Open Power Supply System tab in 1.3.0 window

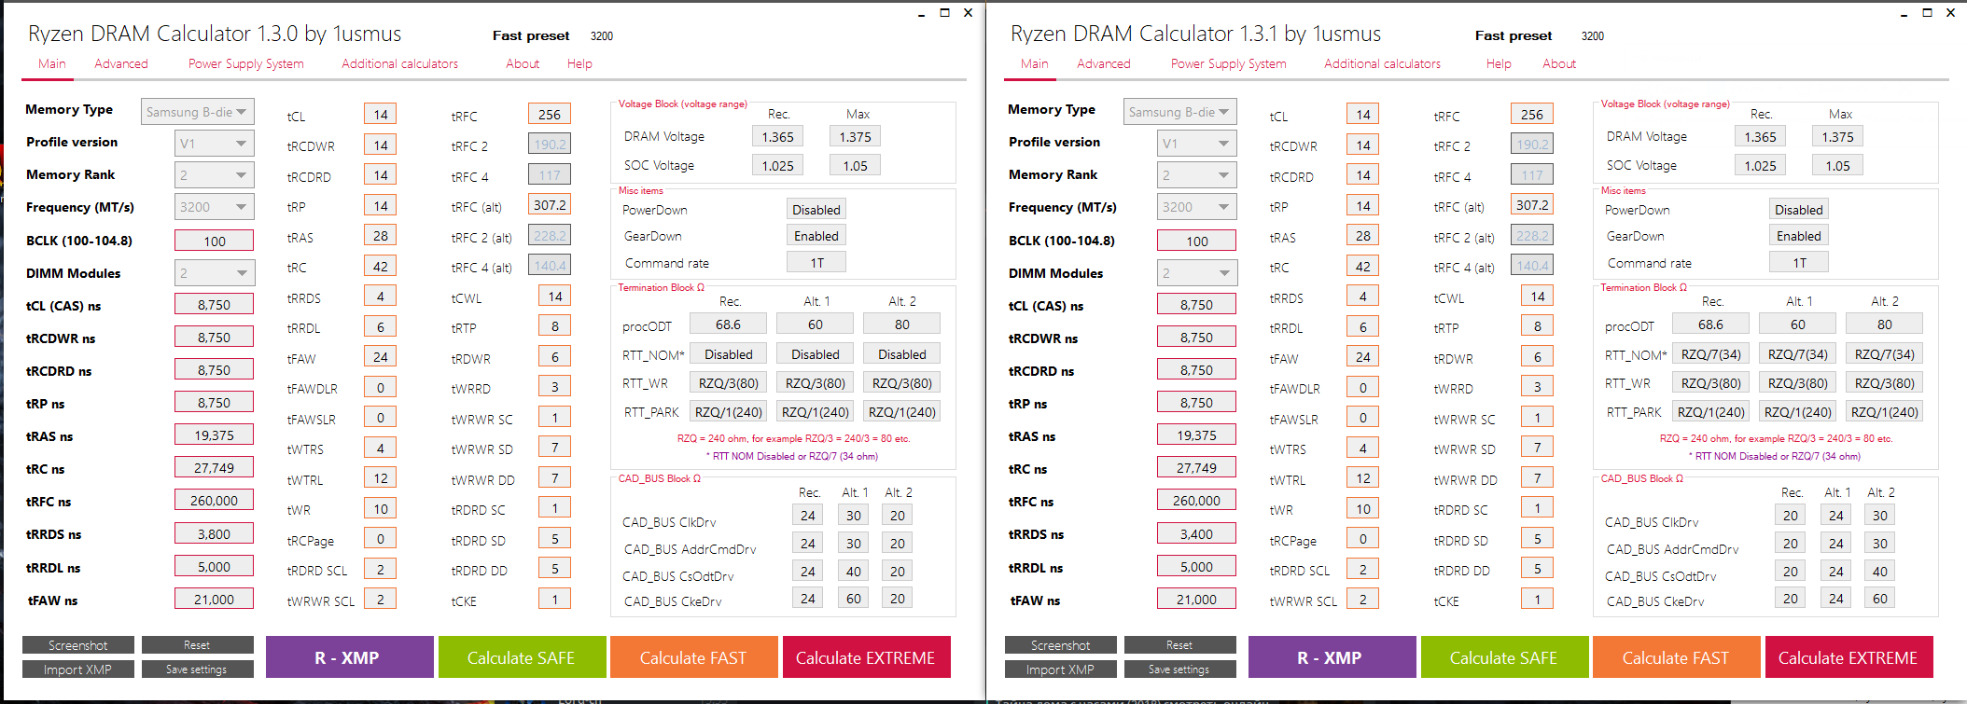coord(246,63)
